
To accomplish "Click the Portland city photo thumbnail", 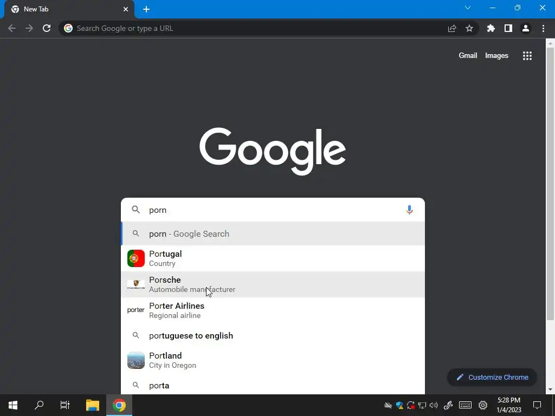I will point(136,360).
